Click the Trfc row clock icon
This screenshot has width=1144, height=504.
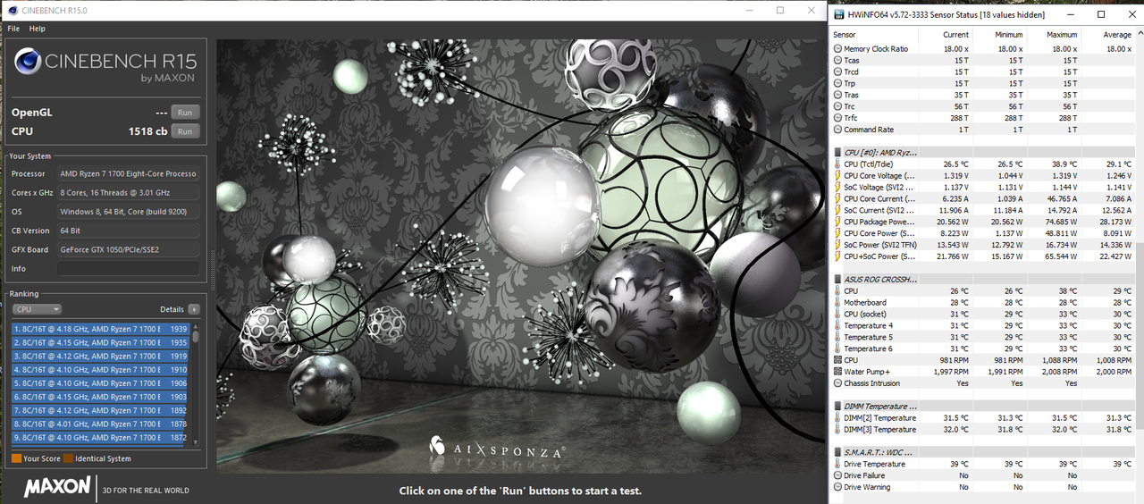pyautogui.click(x=837, y=118)
